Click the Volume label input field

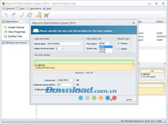[64, 44]
